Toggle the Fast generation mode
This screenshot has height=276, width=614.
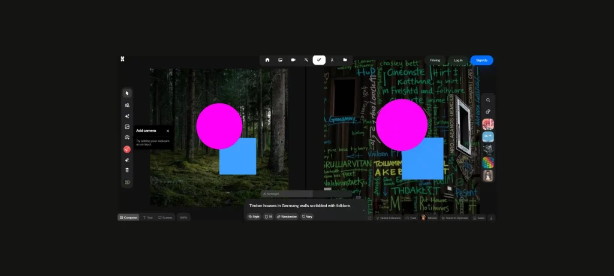[x=411, y=218]
